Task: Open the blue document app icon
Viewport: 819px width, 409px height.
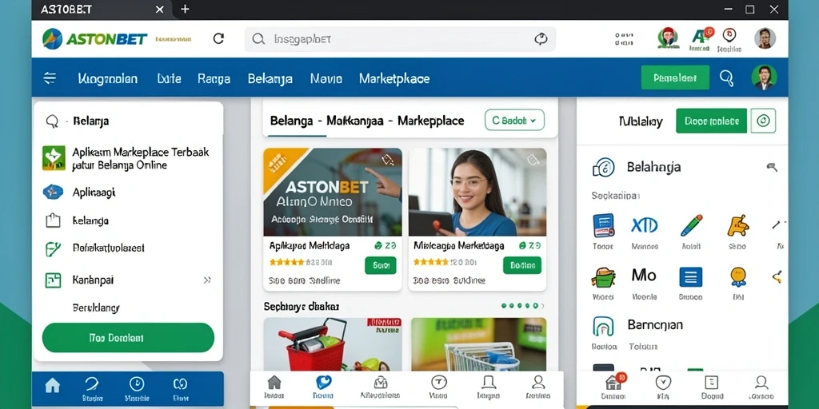Action: [603, 226]
